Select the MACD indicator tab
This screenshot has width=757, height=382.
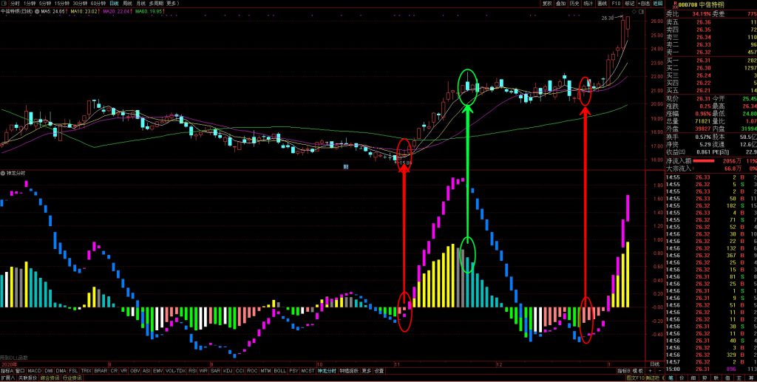tap(35, 370)
